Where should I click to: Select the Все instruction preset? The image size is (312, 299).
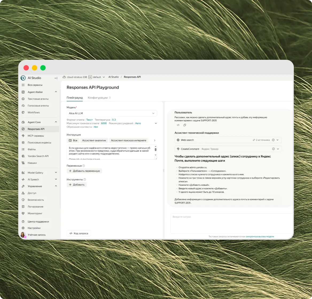[73, 140]
